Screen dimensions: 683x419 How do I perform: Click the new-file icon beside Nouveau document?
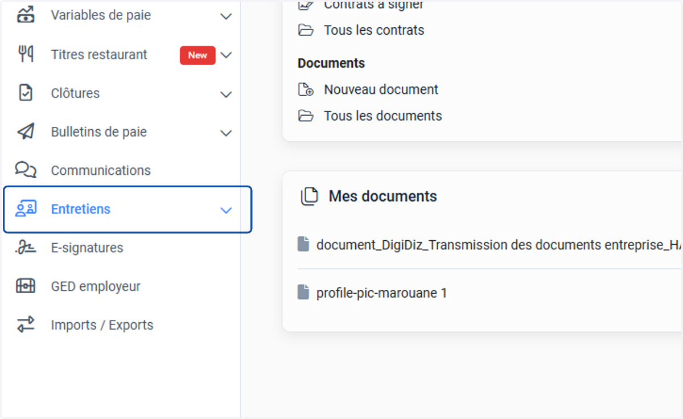(x=306, y=89)
